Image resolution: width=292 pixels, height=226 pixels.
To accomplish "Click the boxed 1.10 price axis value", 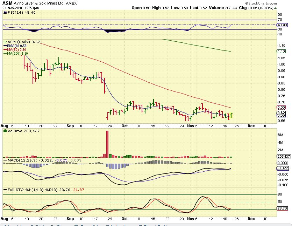I will [282, 51].
